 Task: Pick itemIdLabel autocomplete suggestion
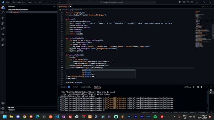tap(109, 76)
